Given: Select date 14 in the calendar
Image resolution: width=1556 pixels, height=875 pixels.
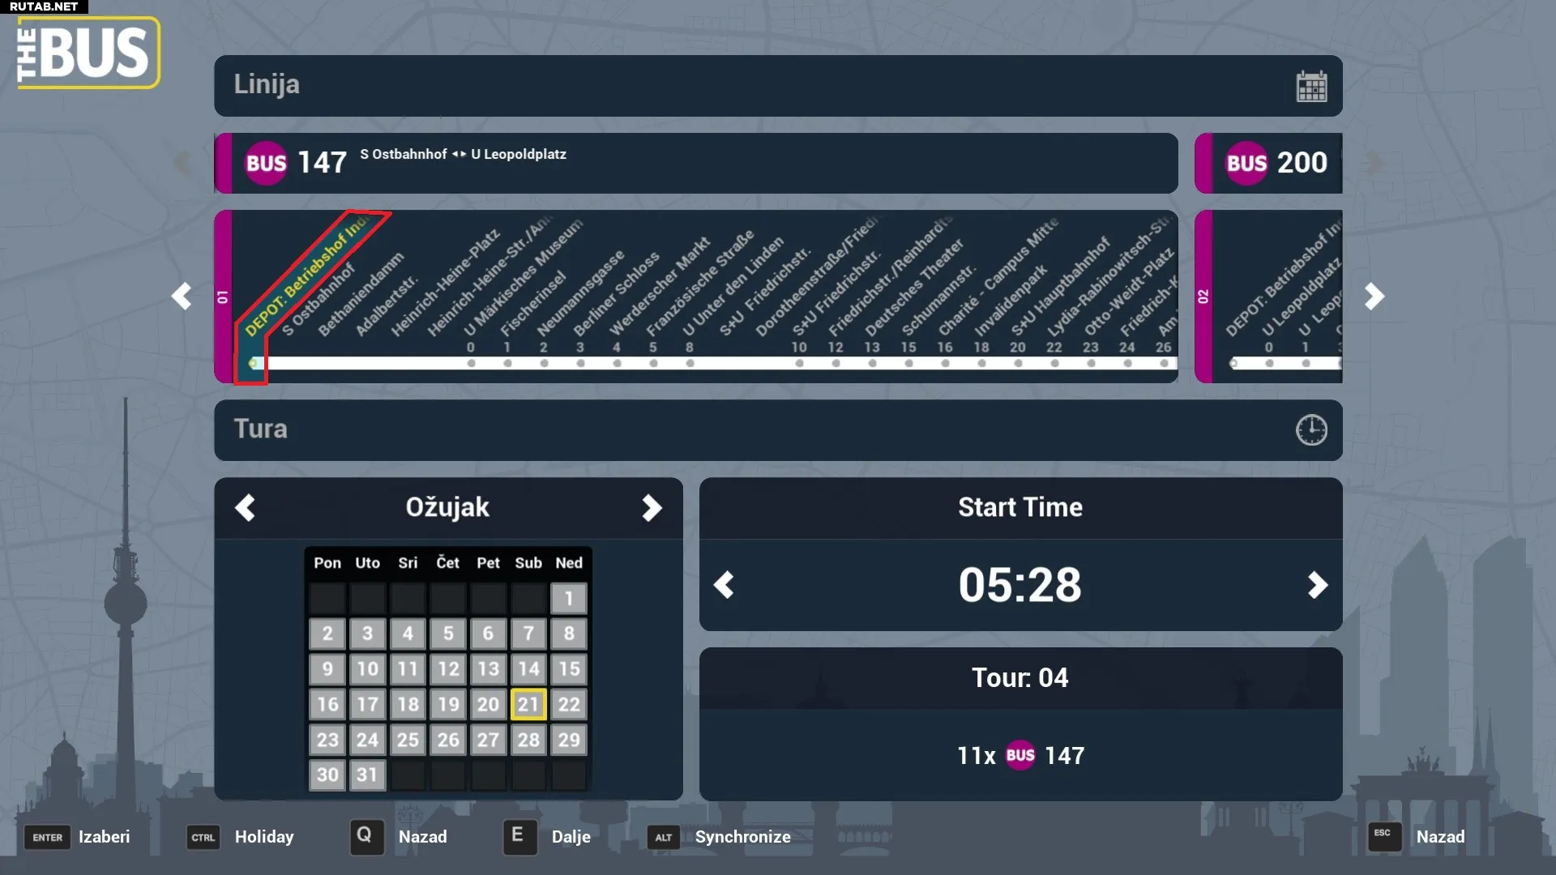Looking at the screenshot, I should (x=528, y=669).
